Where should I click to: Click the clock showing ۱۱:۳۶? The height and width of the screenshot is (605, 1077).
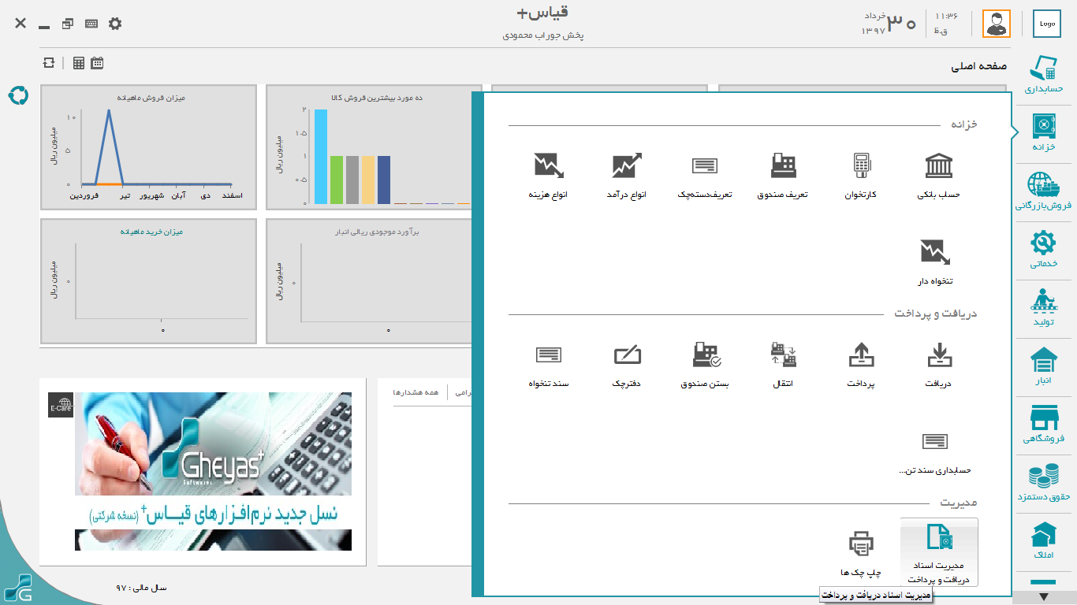coord(946,16)
